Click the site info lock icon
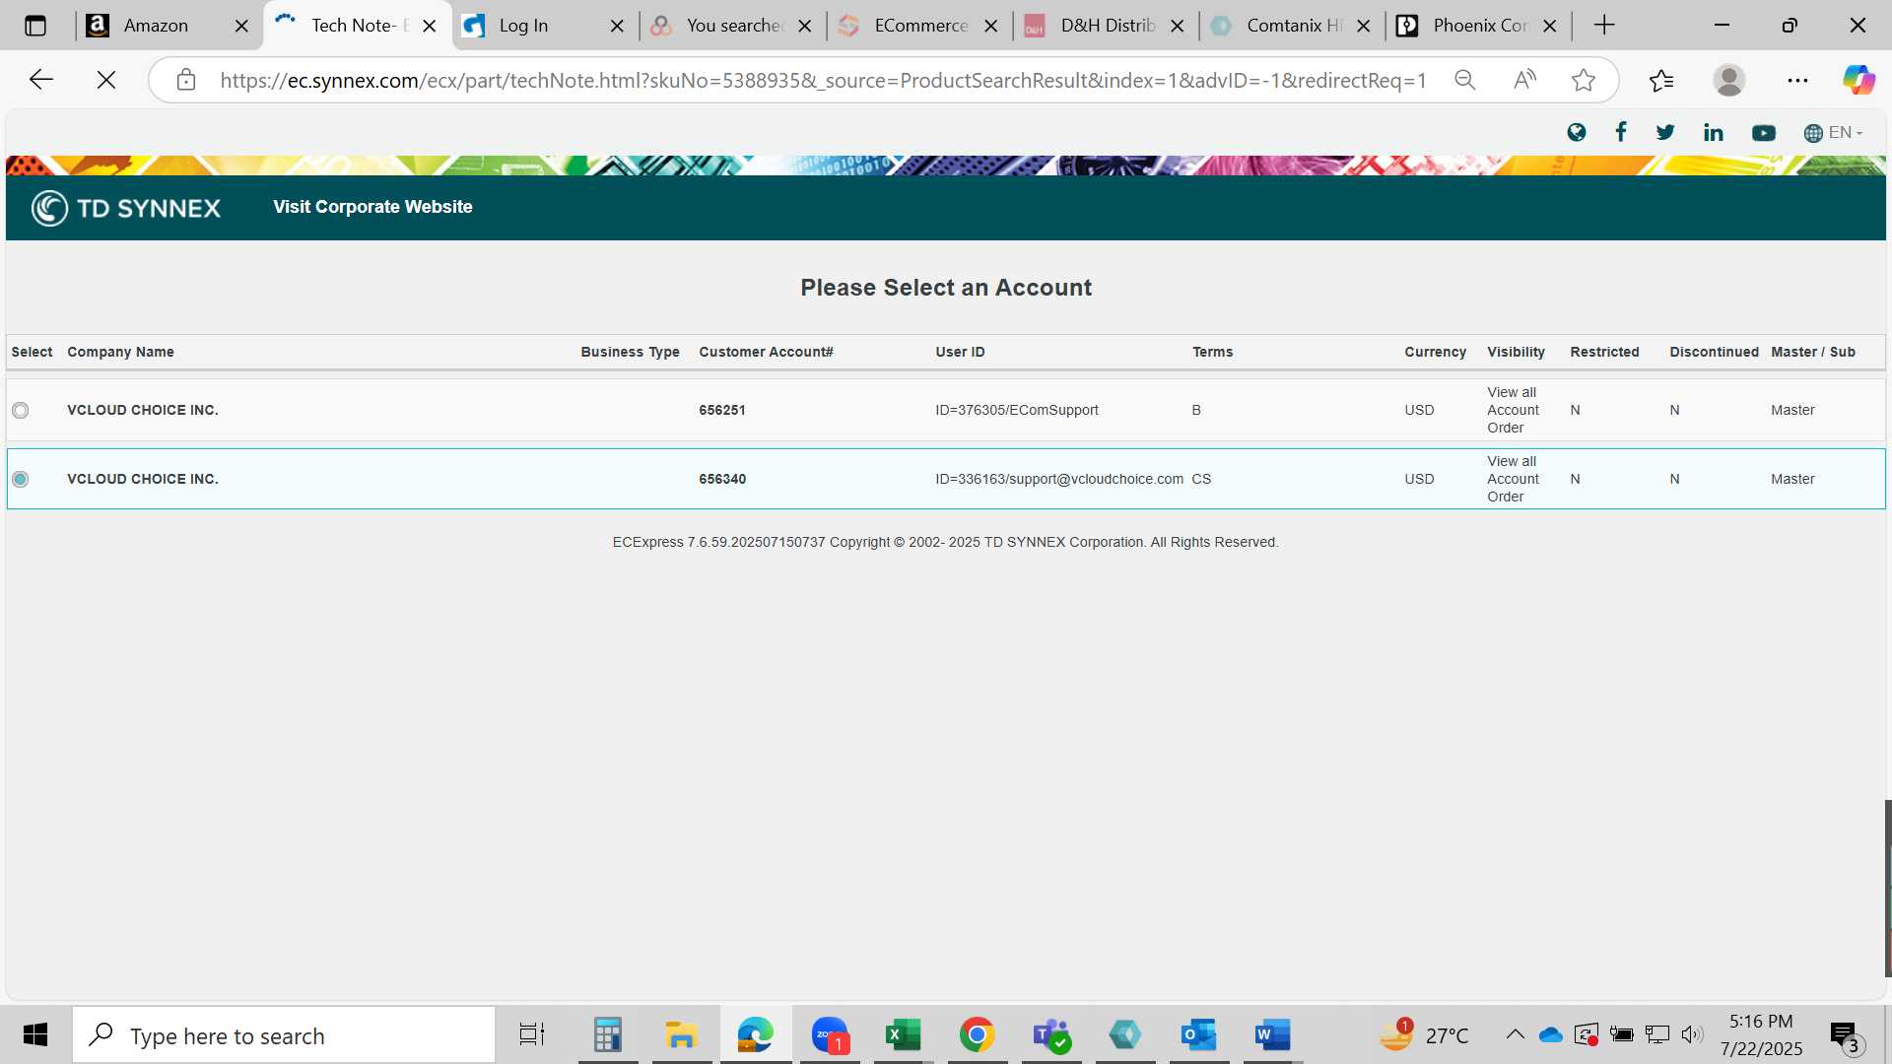1892x1064 pixels. coord(186,80)
